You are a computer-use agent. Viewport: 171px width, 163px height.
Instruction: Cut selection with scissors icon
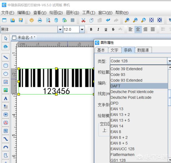[x=83, y=20]
